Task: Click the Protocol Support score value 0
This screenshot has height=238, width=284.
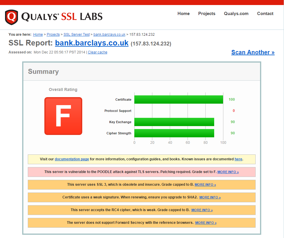Action: 234,111
